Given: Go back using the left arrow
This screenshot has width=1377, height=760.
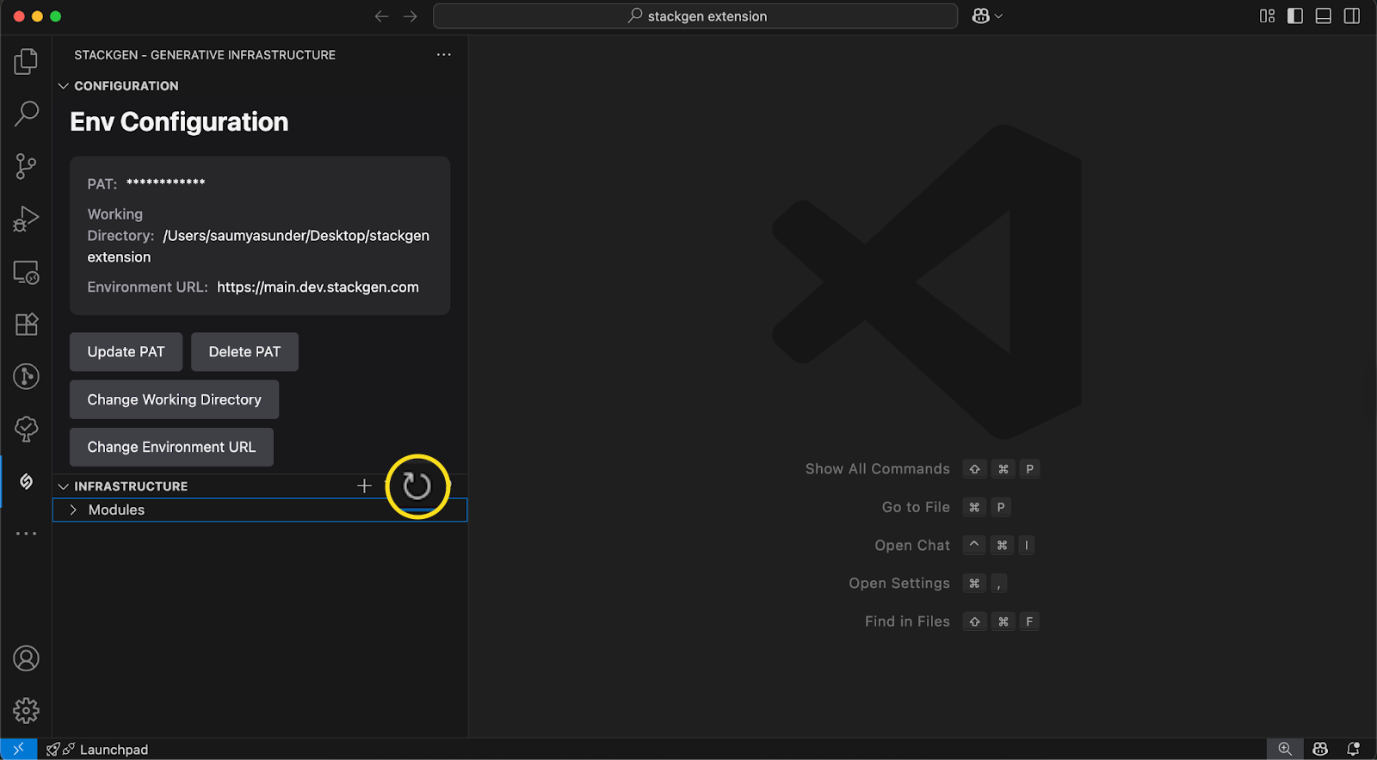Looking at the screenshot, I should (x=381, y=16).
